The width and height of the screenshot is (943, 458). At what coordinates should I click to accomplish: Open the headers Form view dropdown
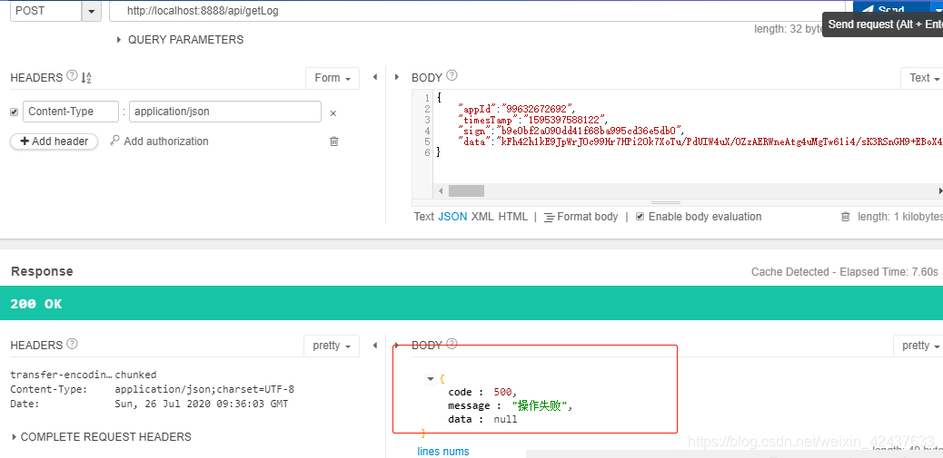pyautogui.click(x=332, y=78)
